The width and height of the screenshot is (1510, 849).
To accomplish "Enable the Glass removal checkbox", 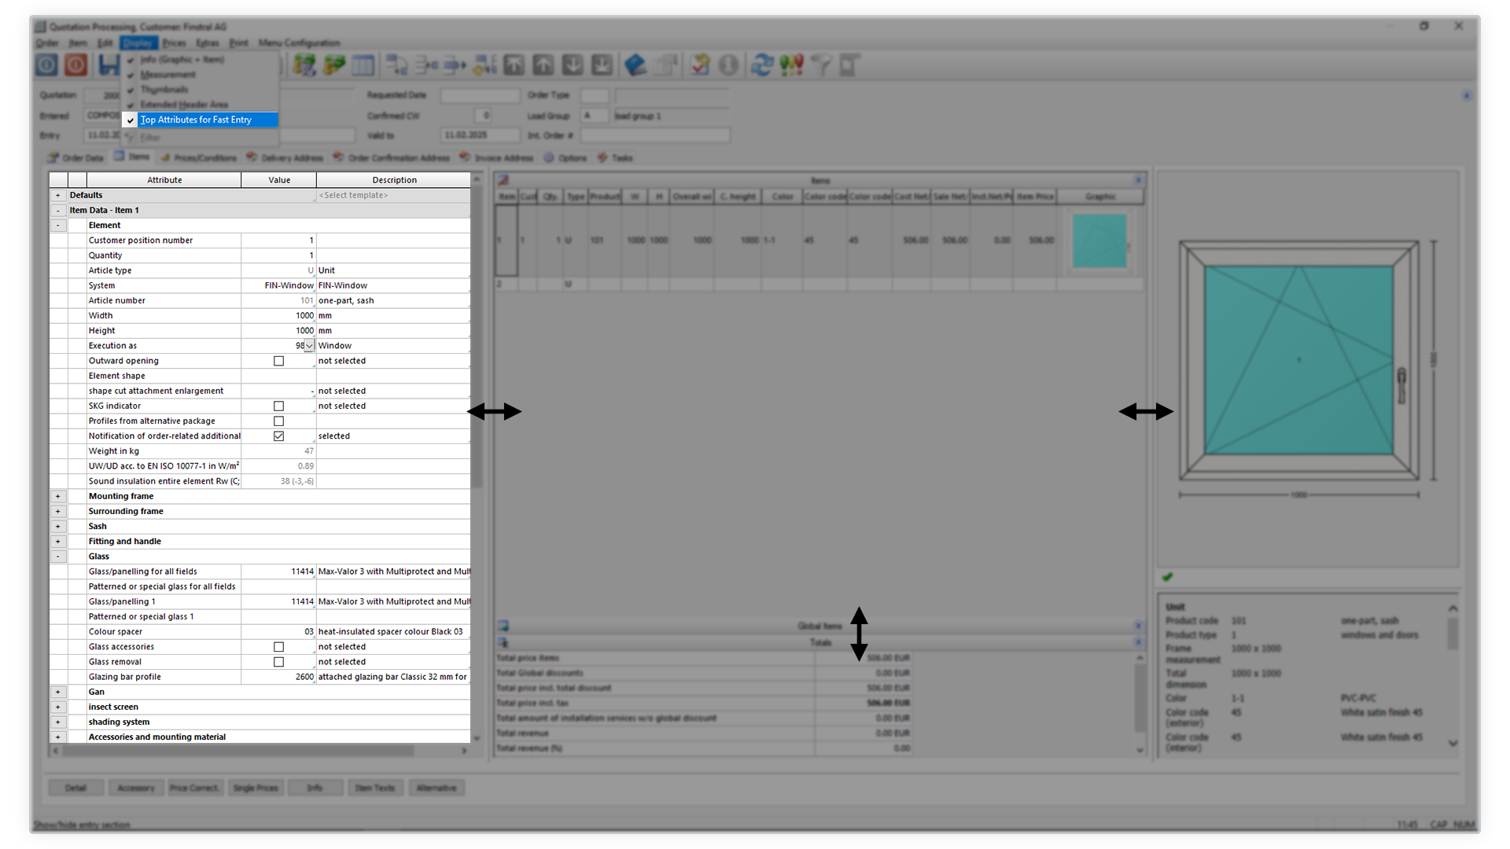I will [278, 662].
